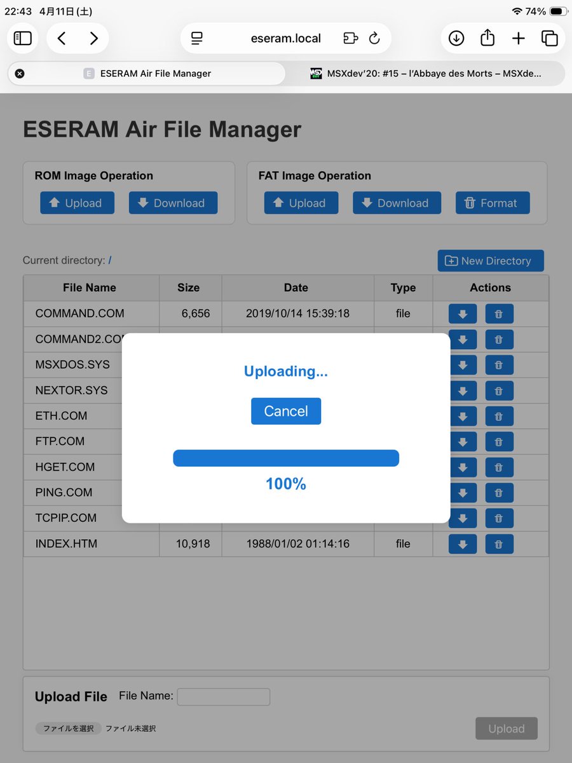Show the tab overview icon
This screenshot has width=572, height=763.
click(549, 38)
